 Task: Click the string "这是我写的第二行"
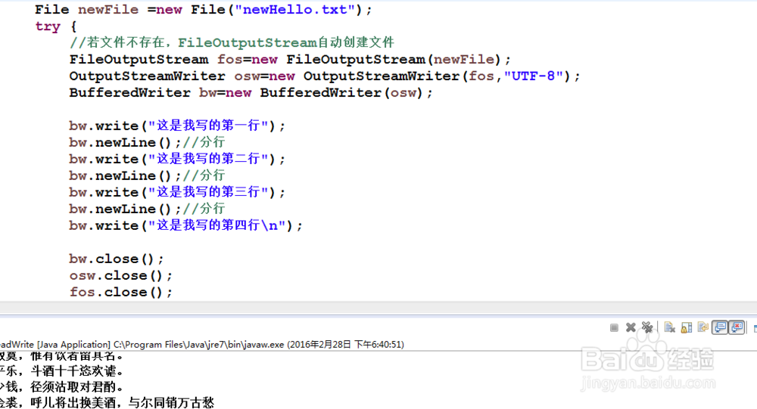[208, 159]
